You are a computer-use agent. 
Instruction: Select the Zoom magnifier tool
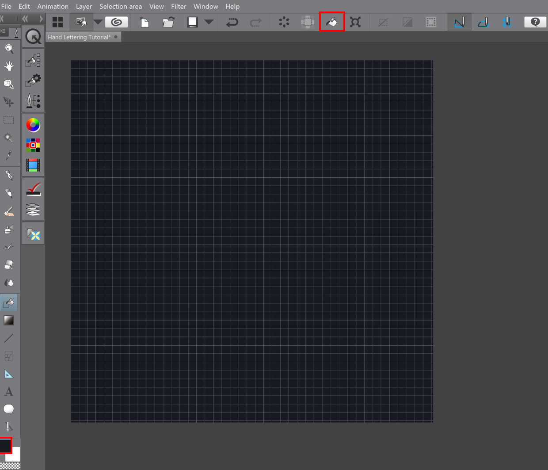[x=9, y=48]
